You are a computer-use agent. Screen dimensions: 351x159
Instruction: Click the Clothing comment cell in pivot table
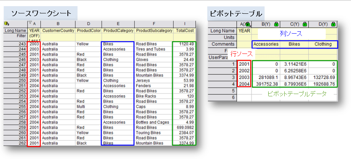point(323,44)
